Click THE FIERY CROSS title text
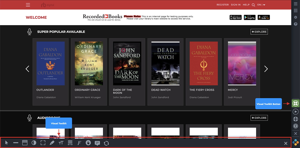Image resolution: width=300 pixels, height=148 pixels. (x=202, y=90)
